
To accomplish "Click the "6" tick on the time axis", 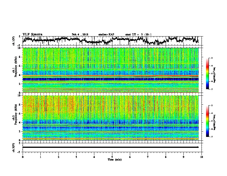I will point(130,157).
